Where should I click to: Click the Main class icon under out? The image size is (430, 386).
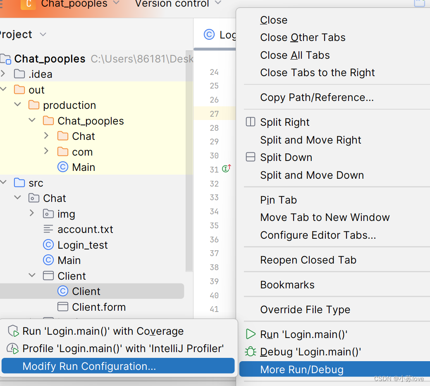click(63, 167)
